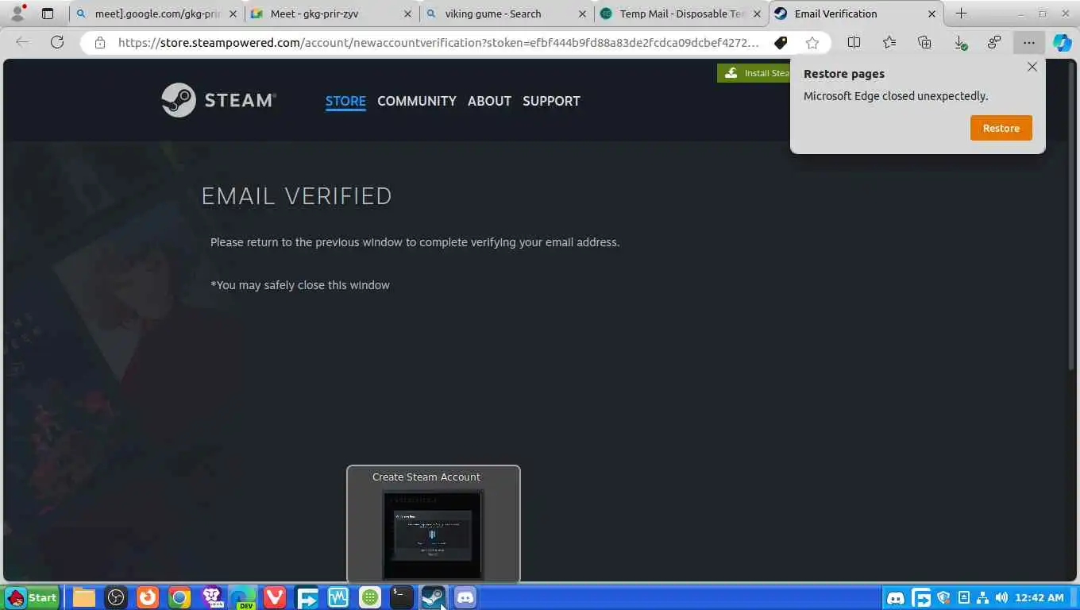Open the network connections tray icon

point(982,598)
